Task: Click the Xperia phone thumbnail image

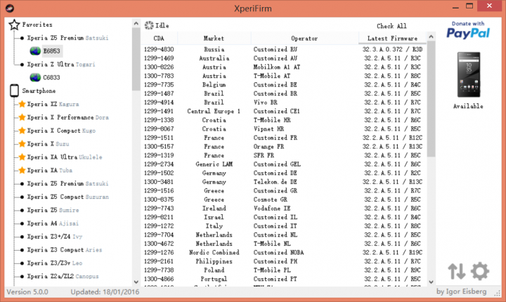Action: click(469, 75)
